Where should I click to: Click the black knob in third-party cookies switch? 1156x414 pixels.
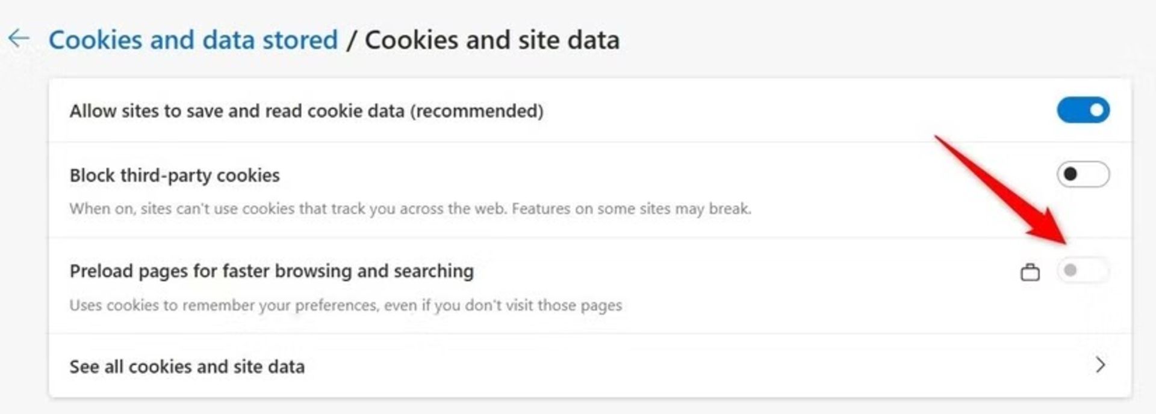click(1071, 174)
